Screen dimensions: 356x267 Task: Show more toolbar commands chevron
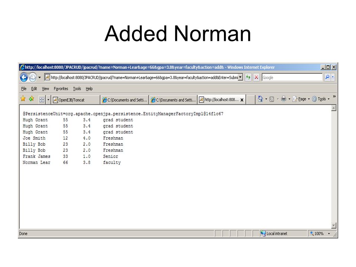coord(334,96)
